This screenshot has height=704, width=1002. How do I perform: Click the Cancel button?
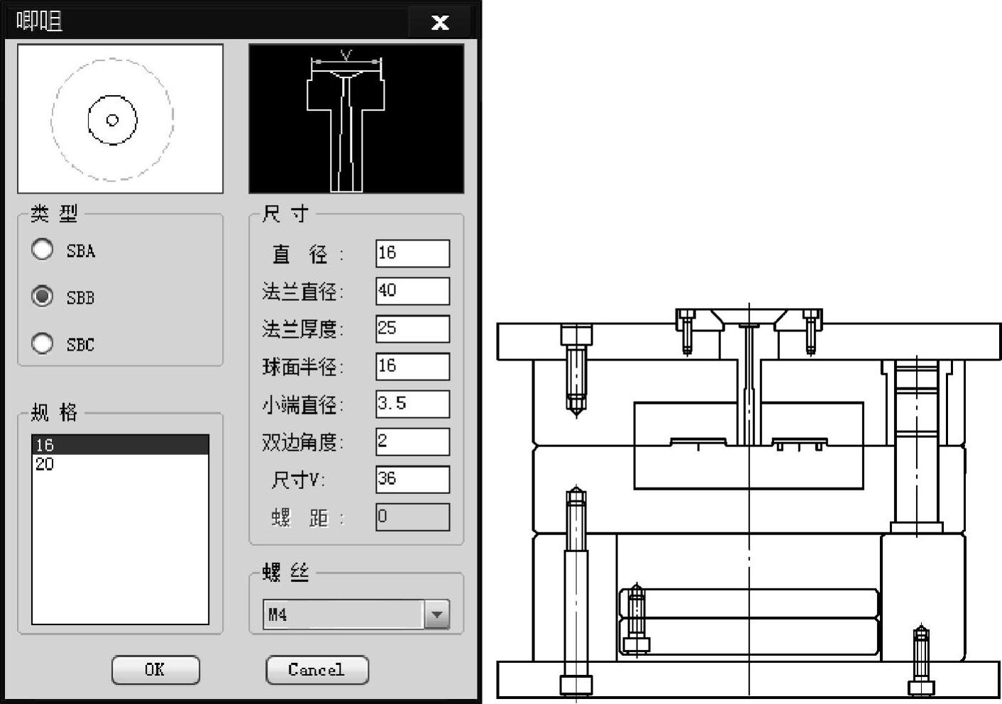[317, 670]
